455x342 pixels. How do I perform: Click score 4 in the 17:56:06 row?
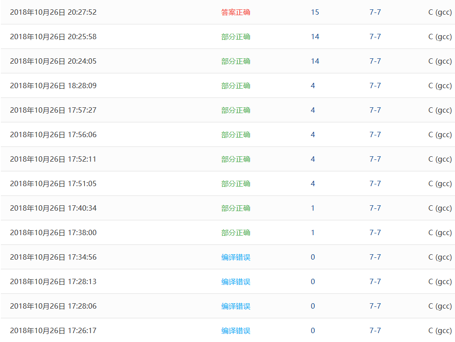pos(313,135)
